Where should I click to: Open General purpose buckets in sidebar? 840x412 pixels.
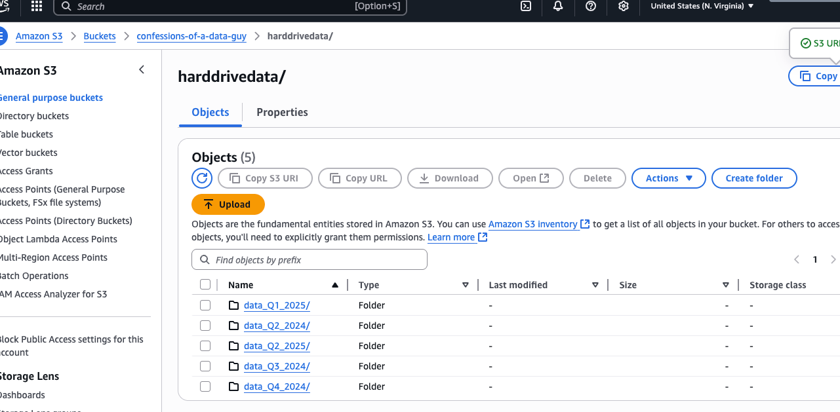pos(50,98)
